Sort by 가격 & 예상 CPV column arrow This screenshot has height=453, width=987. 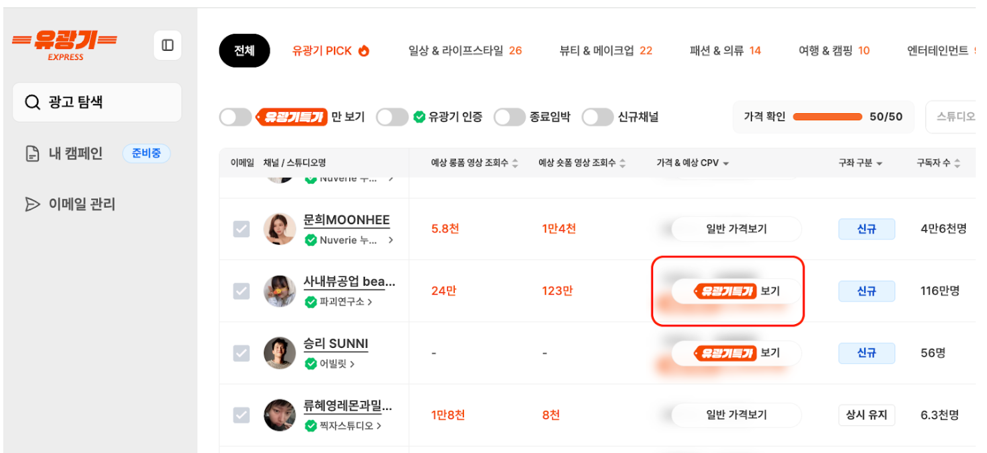point(726,163)
